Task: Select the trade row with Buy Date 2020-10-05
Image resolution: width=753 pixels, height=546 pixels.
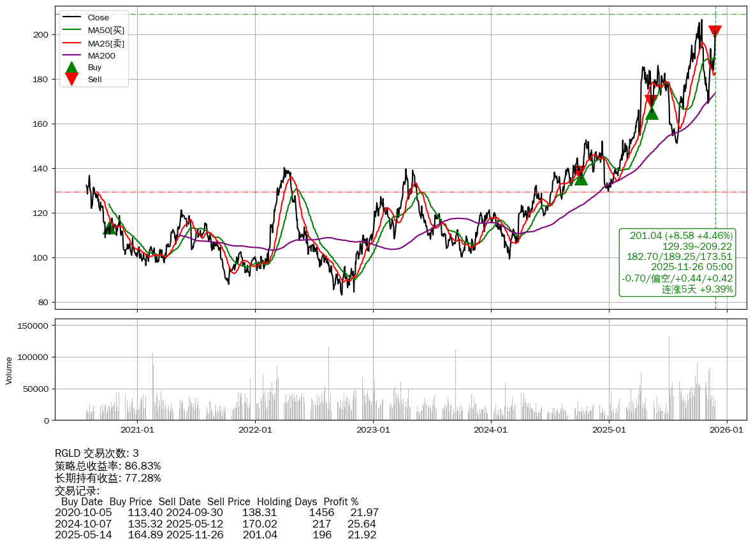Action: click(x=216, y=512)
